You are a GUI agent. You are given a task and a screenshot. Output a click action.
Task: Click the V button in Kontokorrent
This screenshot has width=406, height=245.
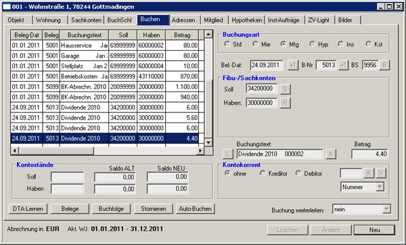point(380,173)
